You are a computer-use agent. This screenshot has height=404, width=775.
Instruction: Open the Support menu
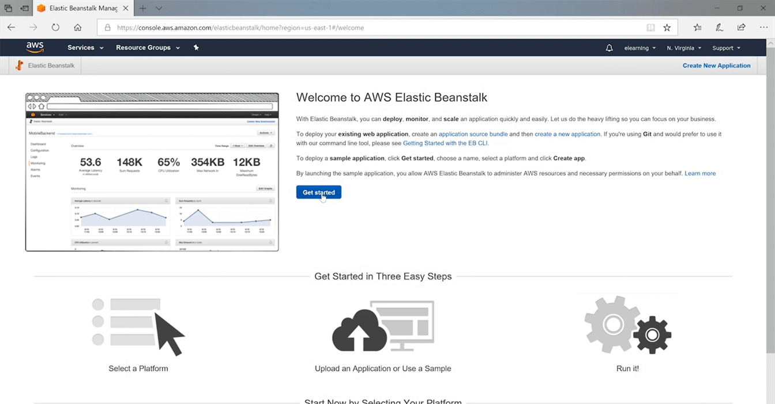726,48
